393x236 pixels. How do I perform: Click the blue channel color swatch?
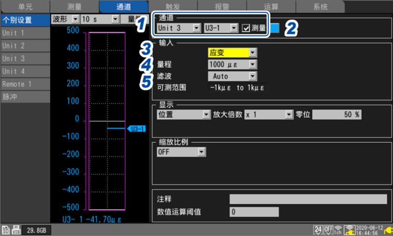pyautogui.click(x=275, y=28)
